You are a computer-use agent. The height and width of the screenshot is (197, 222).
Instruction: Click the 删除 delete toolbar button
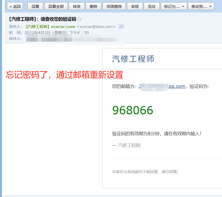pyautogui.click(x=93, y=6)
